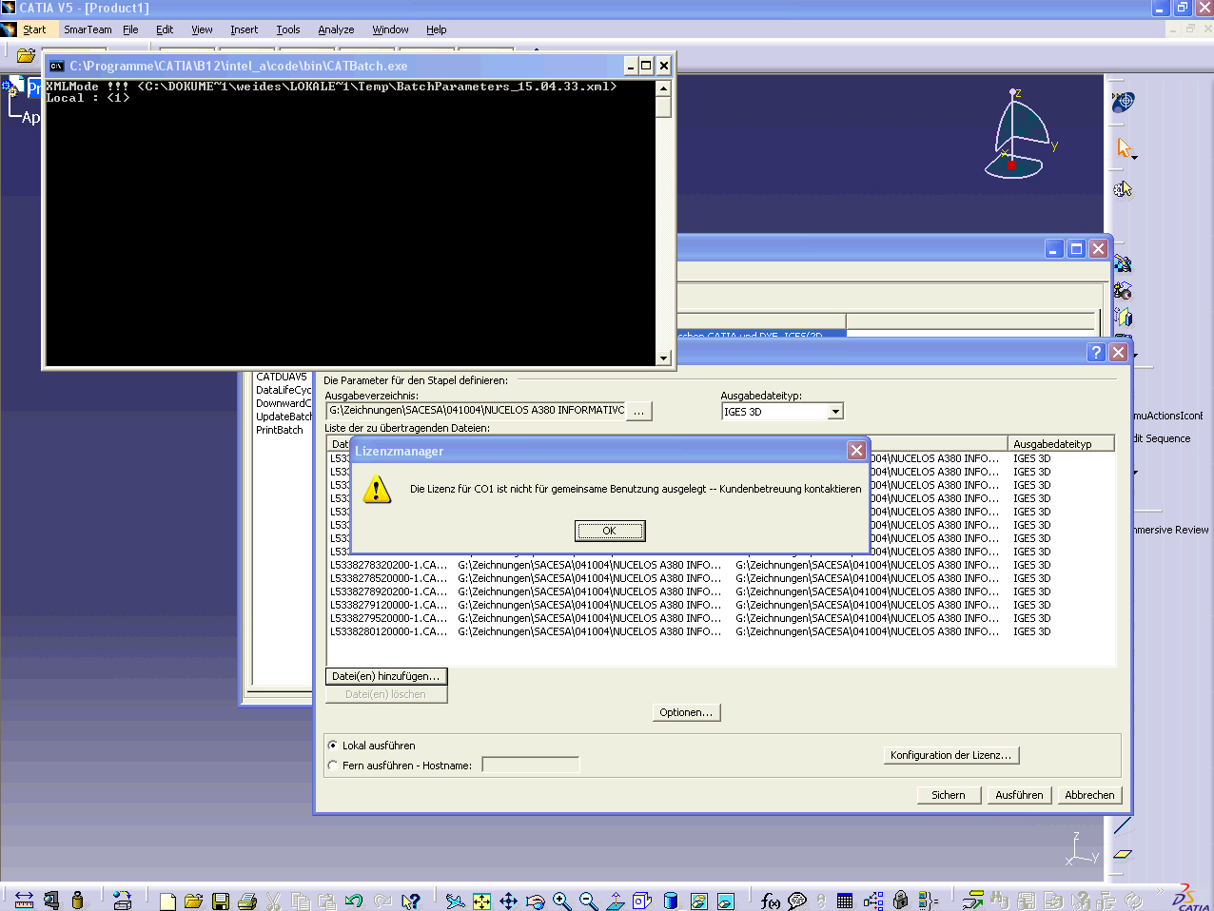
Task: Click the Print icon
Action: pos(247,901)
